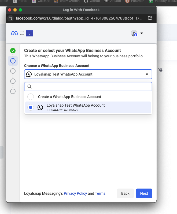Open the Github bookmark in background browser

tap(92, 1)
